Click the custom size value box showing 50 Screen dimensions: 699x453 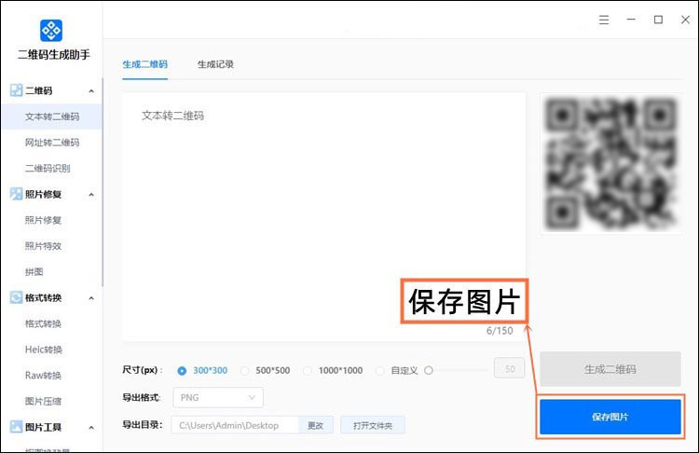(x=510, y=368)
